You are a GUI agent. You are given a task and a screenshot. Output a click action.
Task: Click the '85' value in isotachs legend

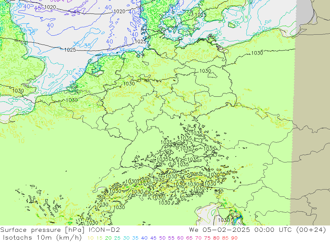pyautogui.click(x=225, y=238)
